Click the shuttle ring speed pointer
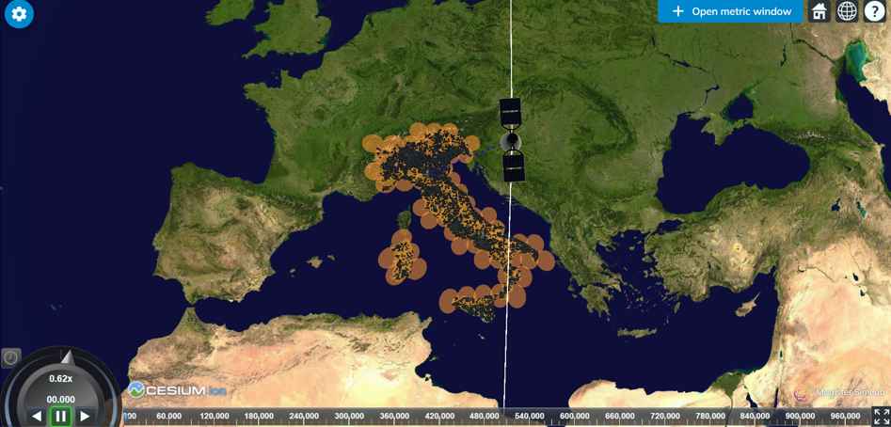Viewport: 891px width, 427px height. click(67, 357)
